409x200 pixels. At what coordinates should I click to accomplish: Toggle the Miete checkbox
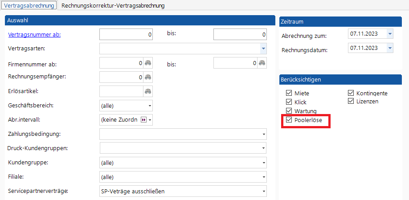click(x=289, y=94)
